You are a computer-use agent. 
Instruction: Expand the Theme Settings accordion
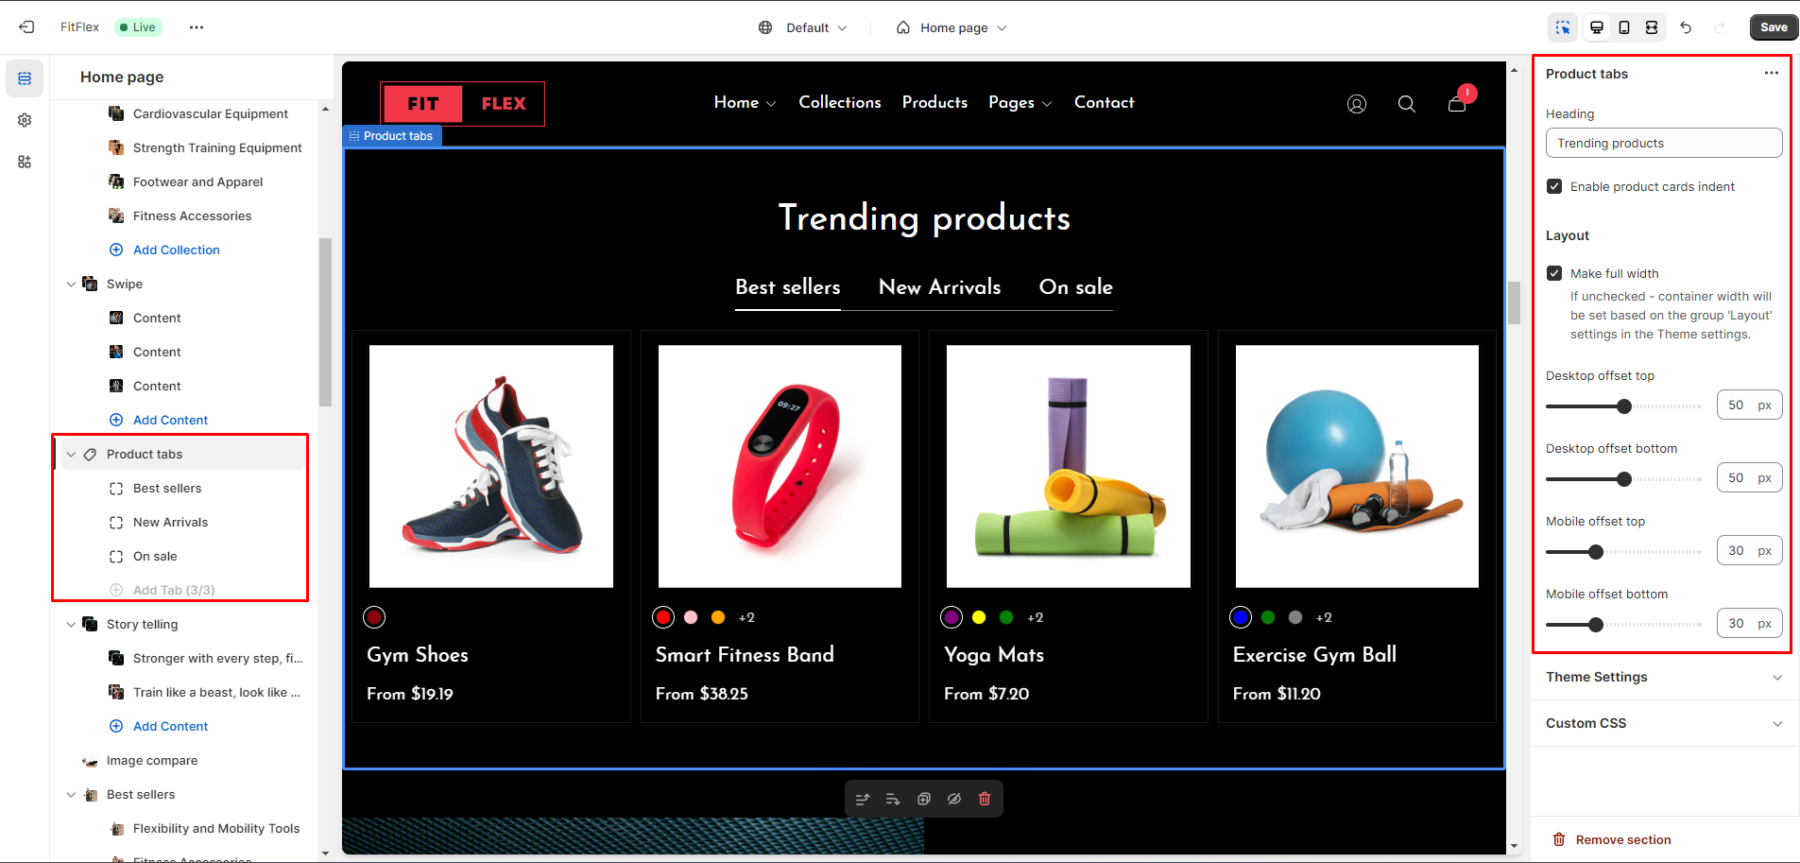point(1665,677)
